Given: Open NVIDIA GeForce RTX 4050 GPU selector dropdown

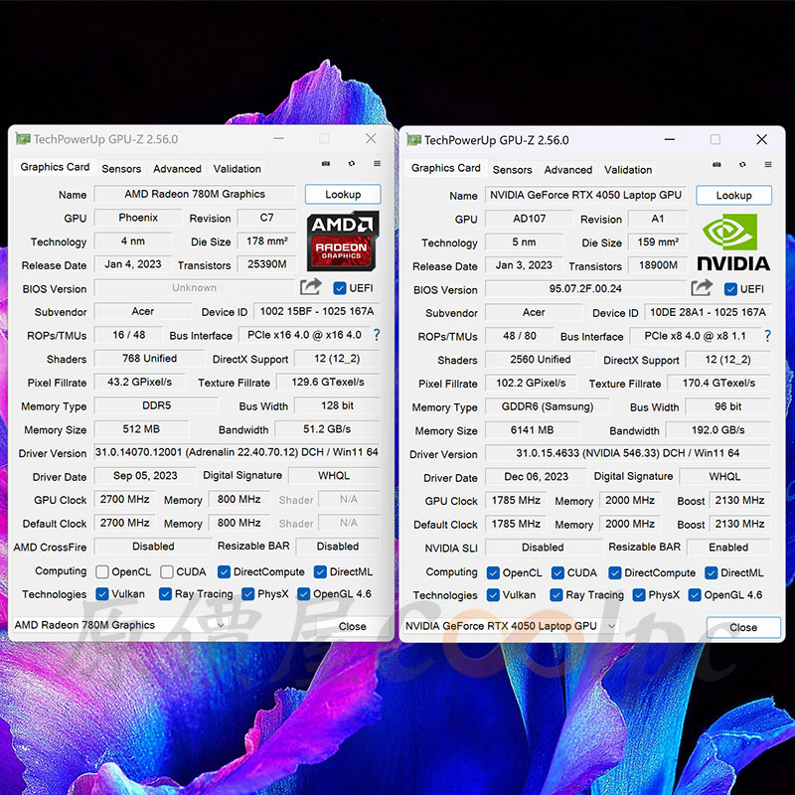Looking at the screenshot, I should tap(511, 626).
